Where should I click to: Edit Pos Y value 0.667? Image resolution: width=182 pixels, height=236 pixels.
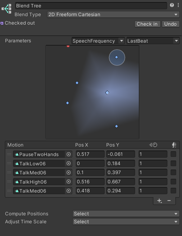121,182
